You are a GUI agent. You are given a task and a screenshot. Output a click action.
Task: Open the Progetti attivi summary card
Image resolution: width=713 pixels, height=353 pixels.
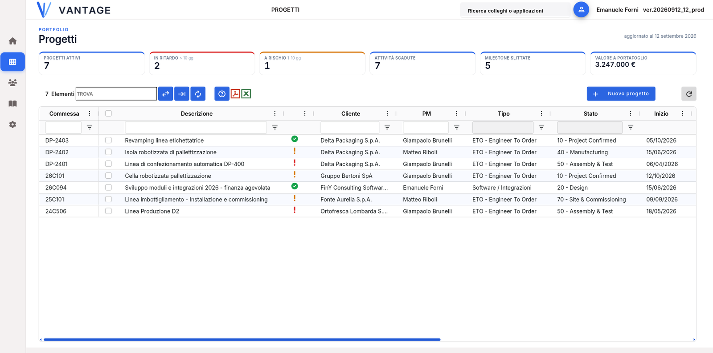coord(92,64)
